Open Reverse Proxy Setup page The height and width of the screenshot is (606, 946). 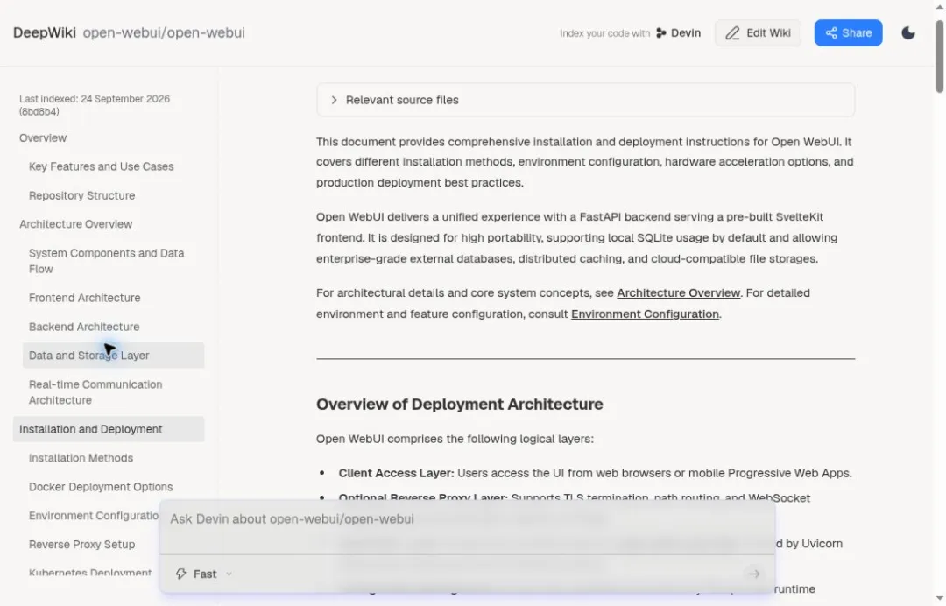[x=82, y=545]
